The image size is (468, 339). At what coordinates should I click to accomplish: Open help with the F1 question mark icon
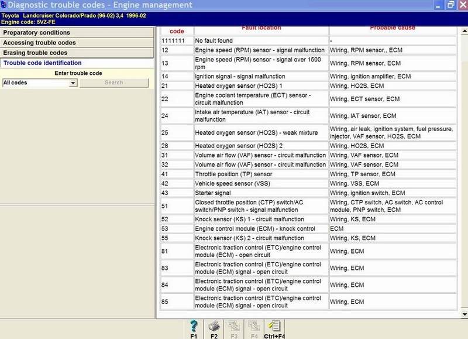click(x=194, y=327)
